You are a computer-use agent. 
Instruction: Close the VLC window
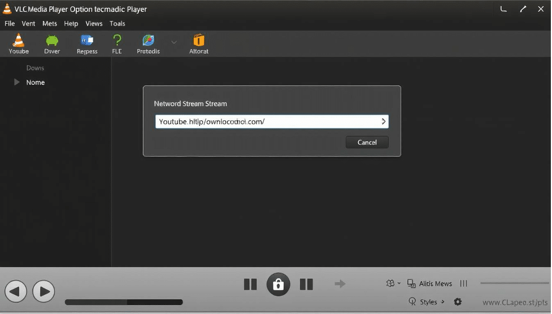(x=541, y=9)
